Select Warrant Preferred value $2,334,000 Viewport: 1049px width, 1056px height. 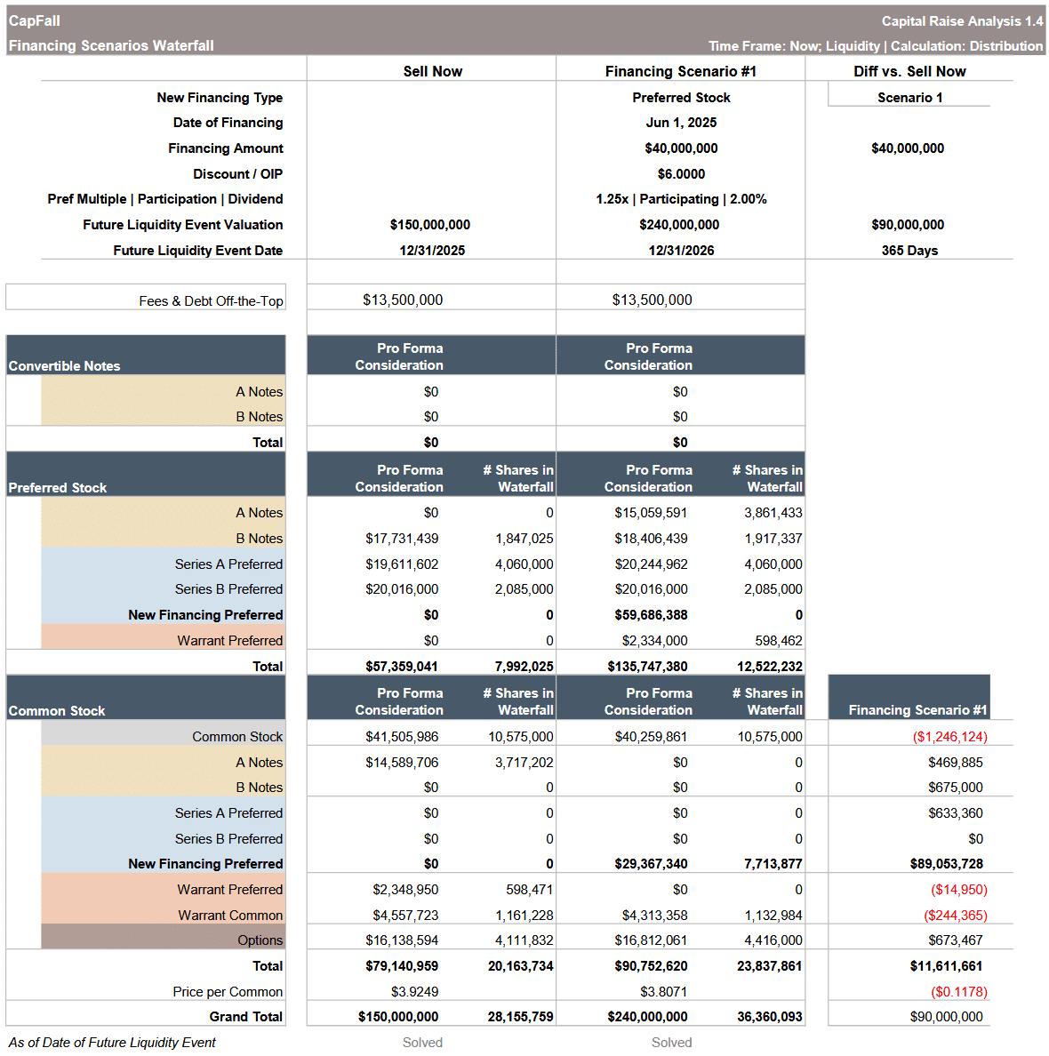tap(654, 641)
